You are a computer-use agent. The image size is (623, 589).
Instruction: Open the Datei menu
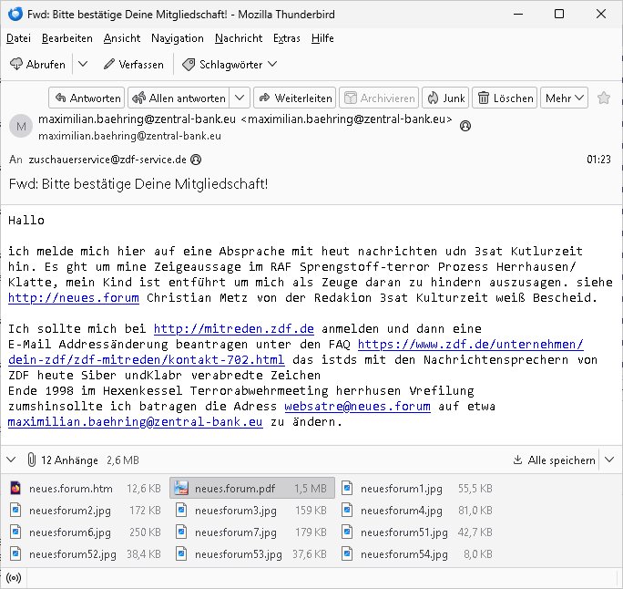[x=18, y=38]
